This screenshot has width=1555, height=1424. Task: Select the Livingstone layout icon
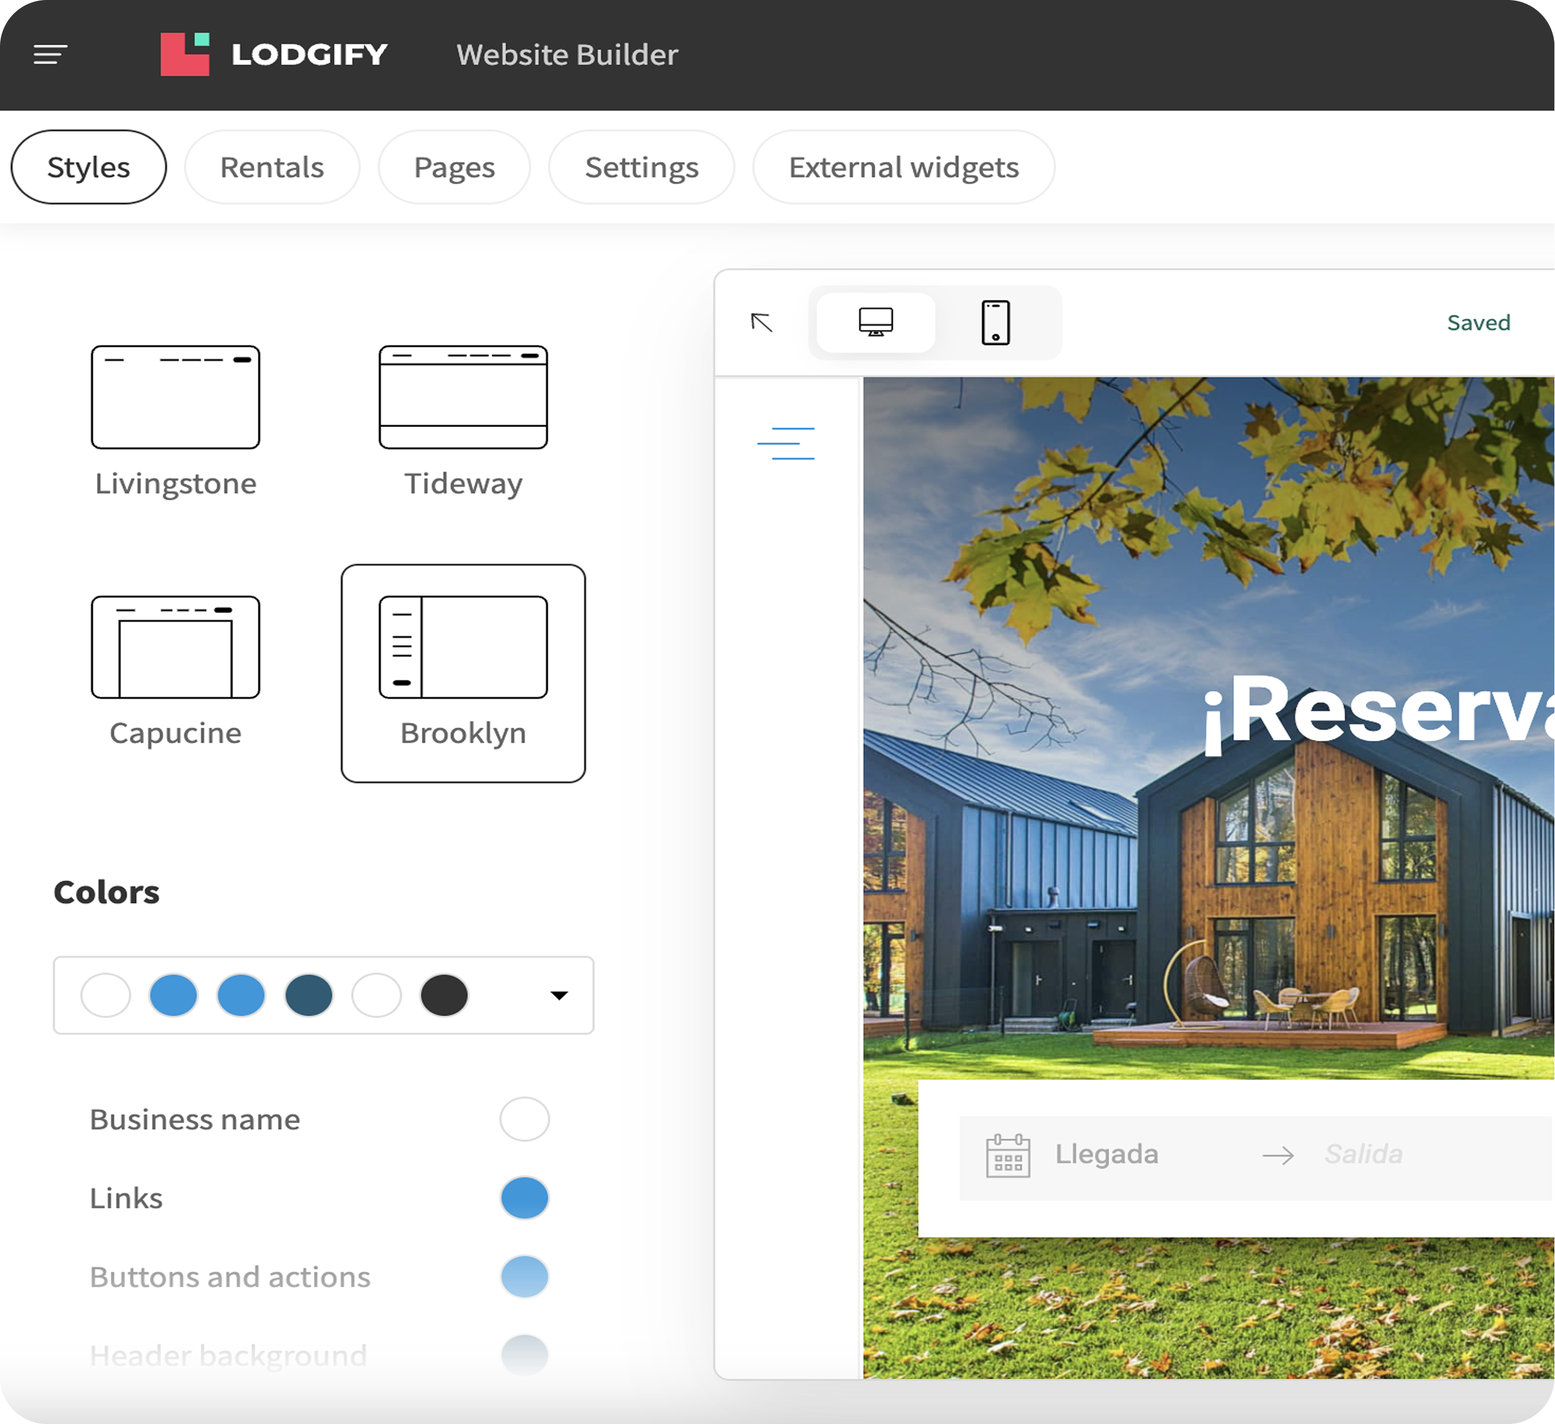click(x=176, y=398)
